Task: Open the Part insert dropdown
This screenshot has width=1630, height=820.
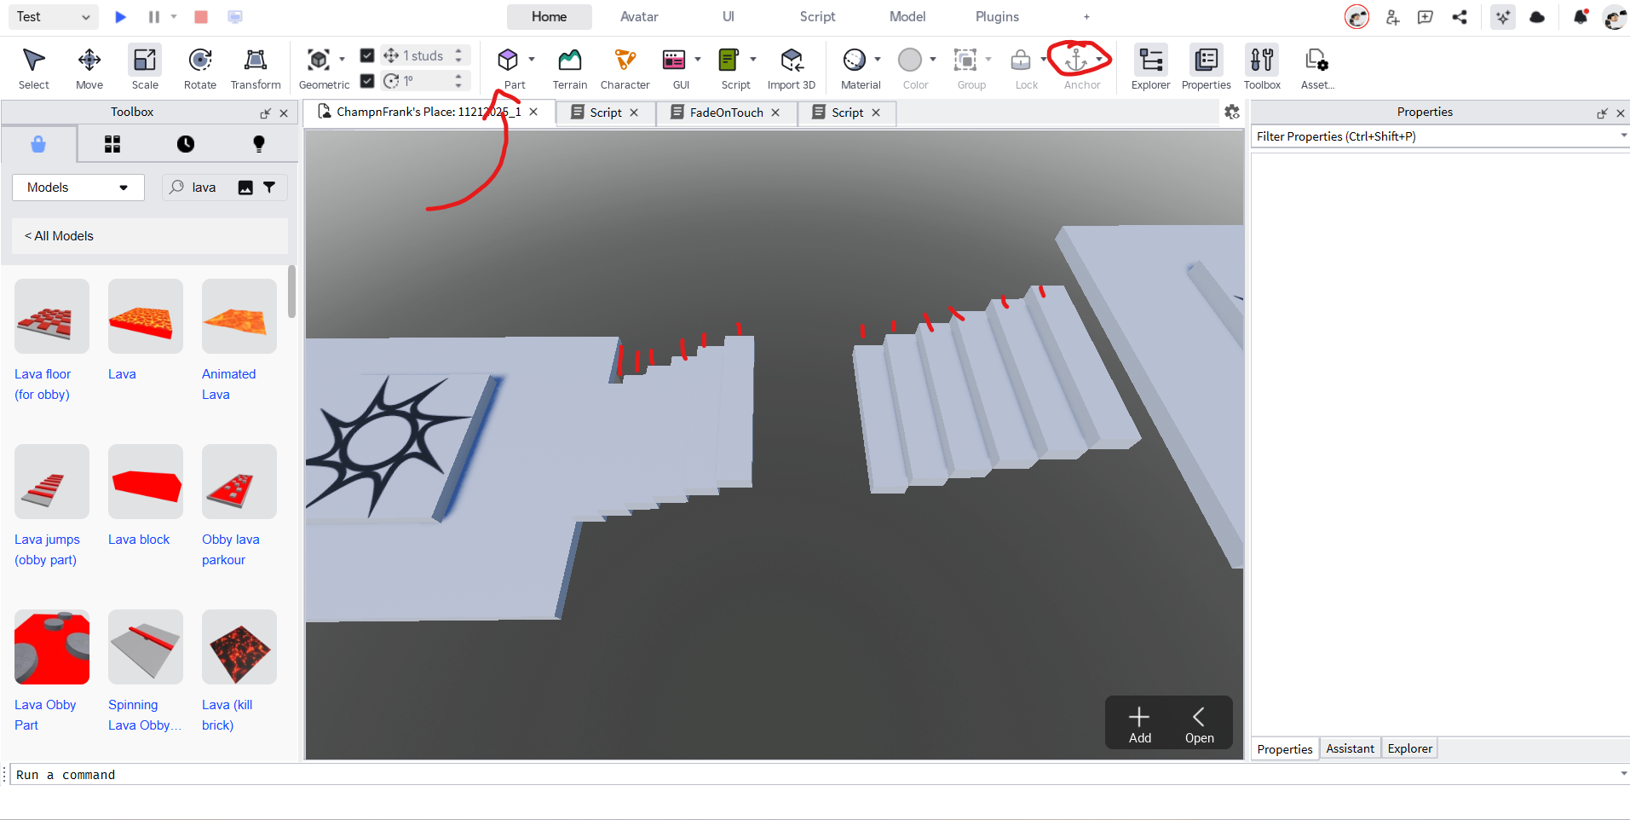Action: click(x=531, y=60)
